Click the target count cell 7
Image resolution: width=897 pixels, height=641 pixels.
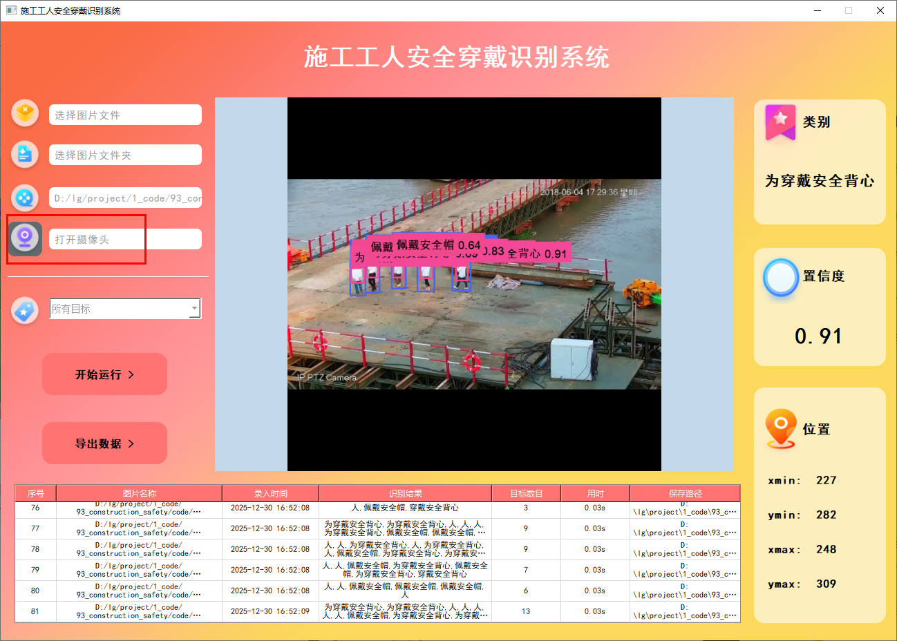coord(526,570)
